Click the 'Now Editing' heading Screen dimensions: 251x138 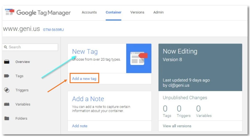click(x=180, y=51)
